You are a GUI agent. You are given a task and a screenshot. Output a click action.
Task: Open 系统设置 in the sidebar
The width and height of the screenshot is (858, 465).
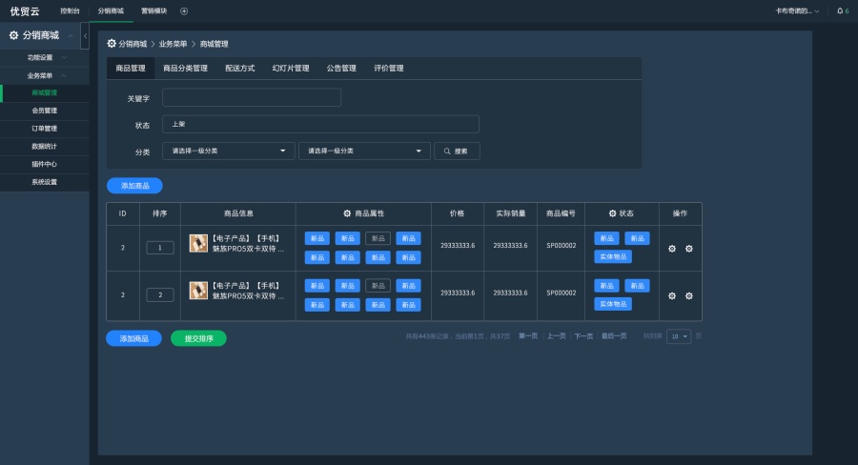point(45,182)
